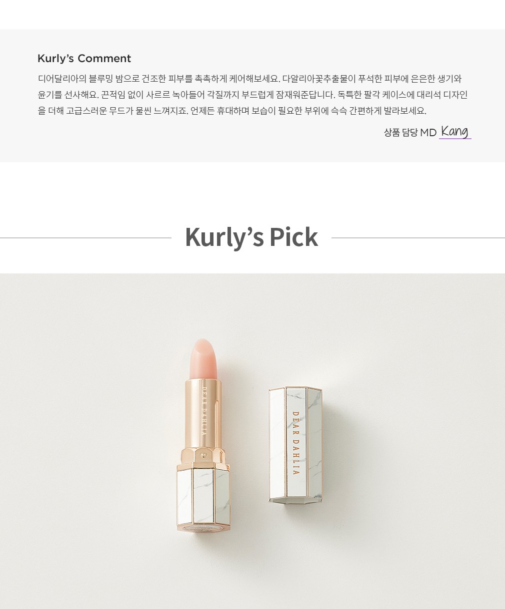Click the Kurly's Comment heading
505x609 pixels.
click(84, 59)
